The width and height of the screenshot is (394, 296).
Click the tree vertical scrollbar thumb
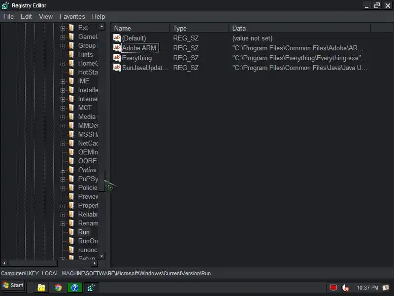pyautogui.click(x=101, y=182)
